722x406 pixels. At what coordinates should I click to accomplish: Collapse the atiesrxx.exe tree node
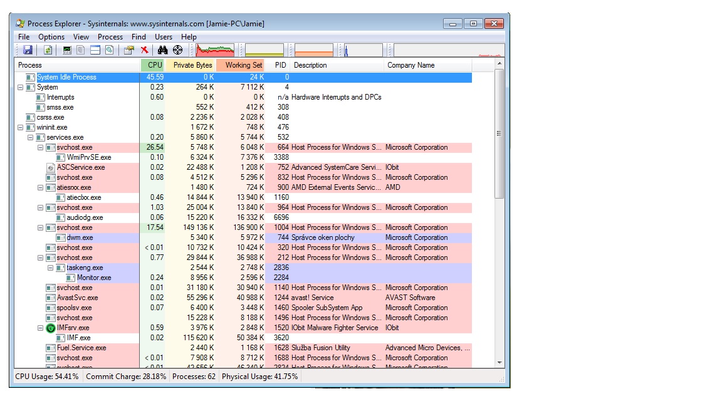point(41,188)
